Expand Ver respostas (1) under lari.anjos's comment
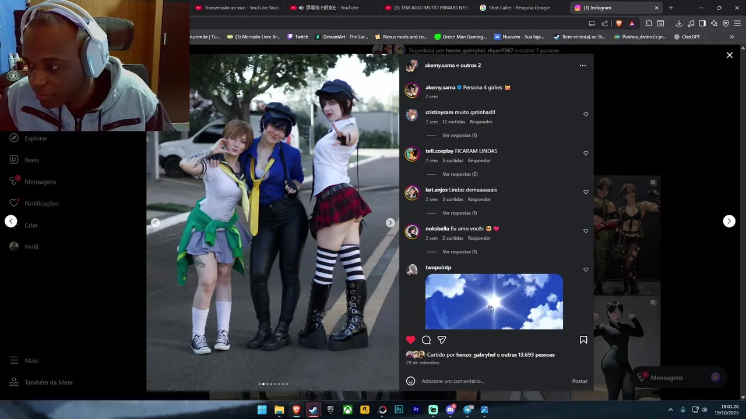 click(x=459, y=213)
